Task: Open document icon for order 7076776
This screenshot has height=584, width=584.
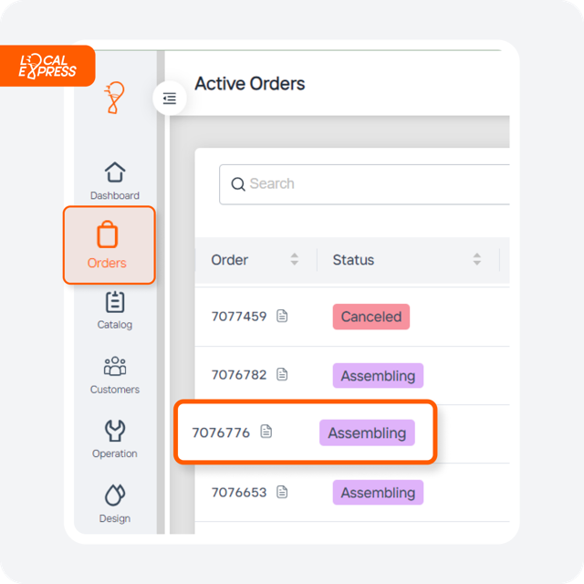Action: 266,432
